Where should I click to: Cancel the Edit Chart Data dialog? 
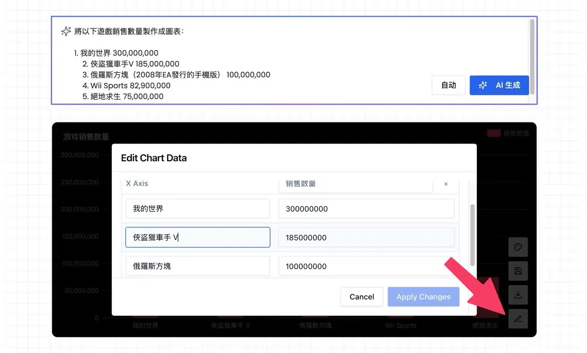(361, 297)
